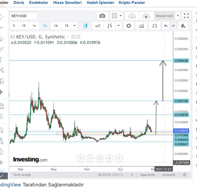This screenshot has width=197, height=194.
Task: Expand symbol dropdown arrow after Synthetic
Action: tap(68, 37)
